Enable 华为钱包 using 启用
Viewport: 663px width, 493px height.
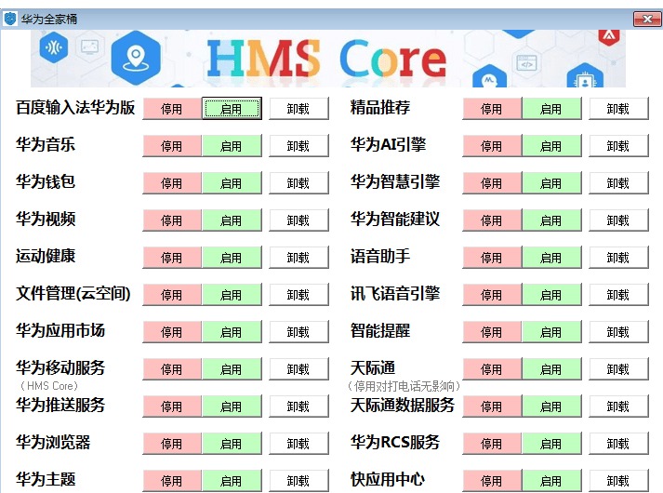(232, 183)
